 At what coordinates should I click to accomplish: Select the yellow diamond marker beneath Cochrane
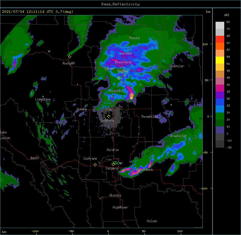pos(95,165)
